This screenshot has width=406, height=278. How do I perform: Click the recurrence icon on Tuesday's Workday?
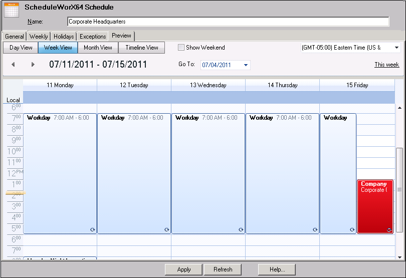click(x=167, y=229)
